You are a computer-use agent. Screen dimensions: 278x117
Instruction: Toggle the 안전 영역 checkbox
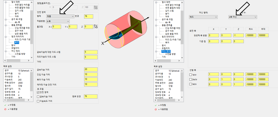click(38, 92)
